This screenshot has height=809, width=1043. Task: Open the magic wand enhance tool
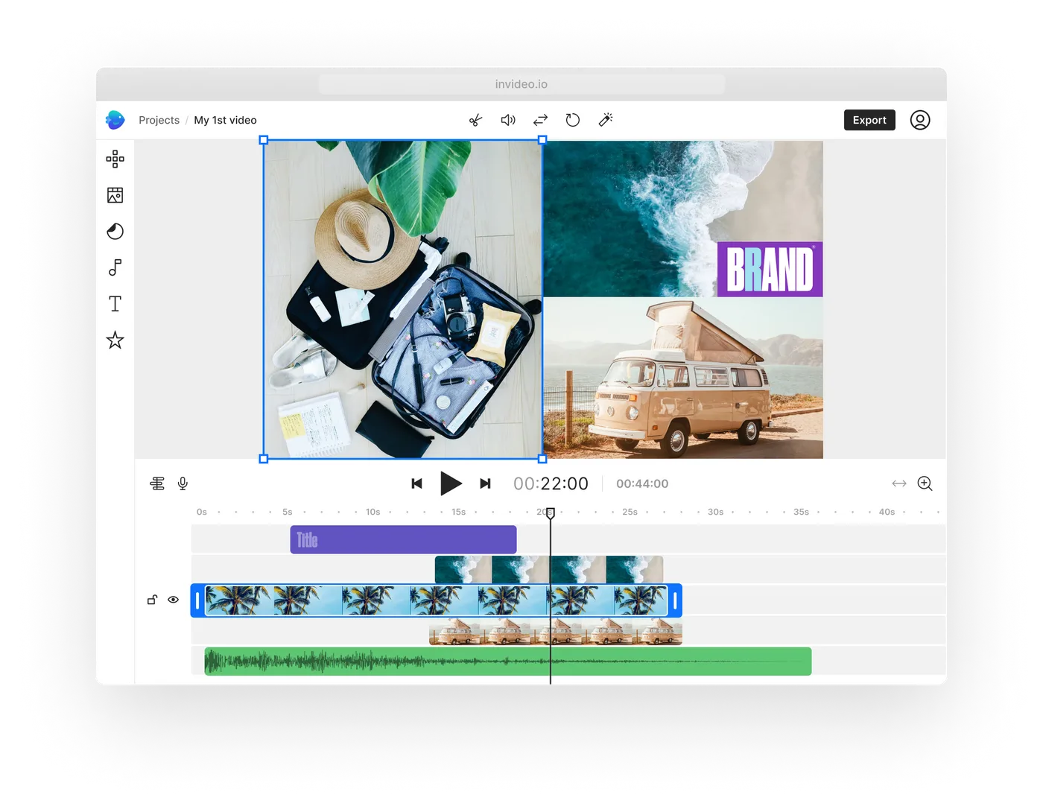(605, 120)
